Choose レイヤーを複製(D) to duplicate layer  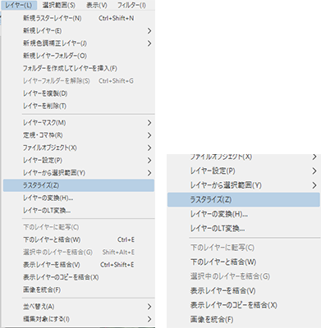point(79,93)
